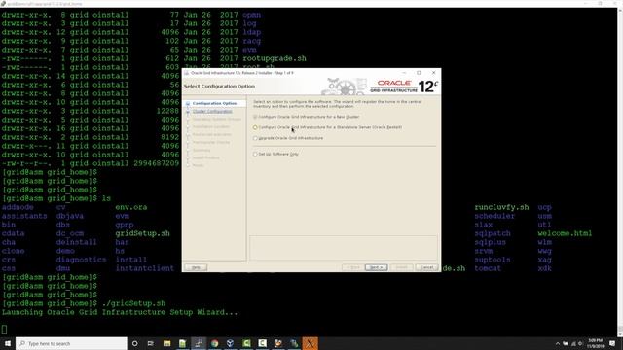This screenshot has height=350, width=623.
Task: Show hidden system tray icons
Action: pyautogui.click(x=558, y=343)
